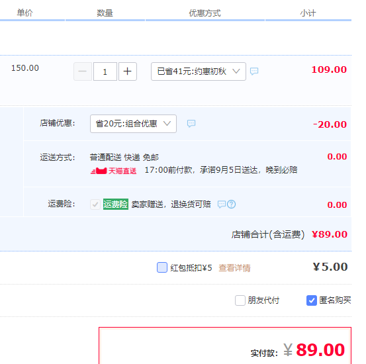Image resolution: width=366 pixels, height=364 pixels.
Task: Click the plus quantity button
Action: point(128,71)
